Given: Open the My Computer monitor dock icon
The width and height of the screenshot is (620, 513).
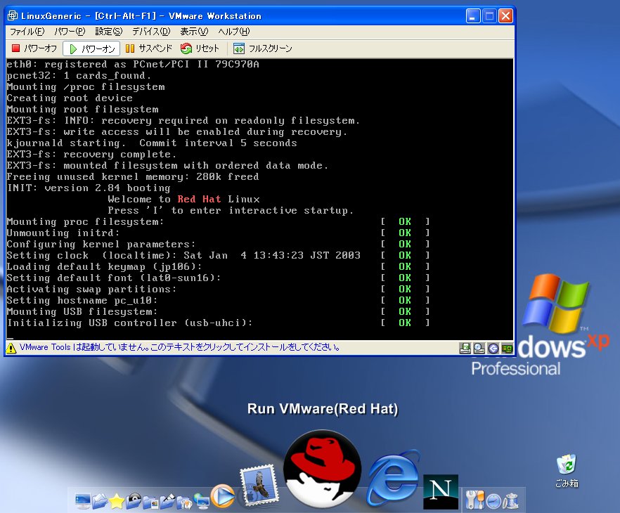Looking at the screenshot, I should tap(83, 501).
